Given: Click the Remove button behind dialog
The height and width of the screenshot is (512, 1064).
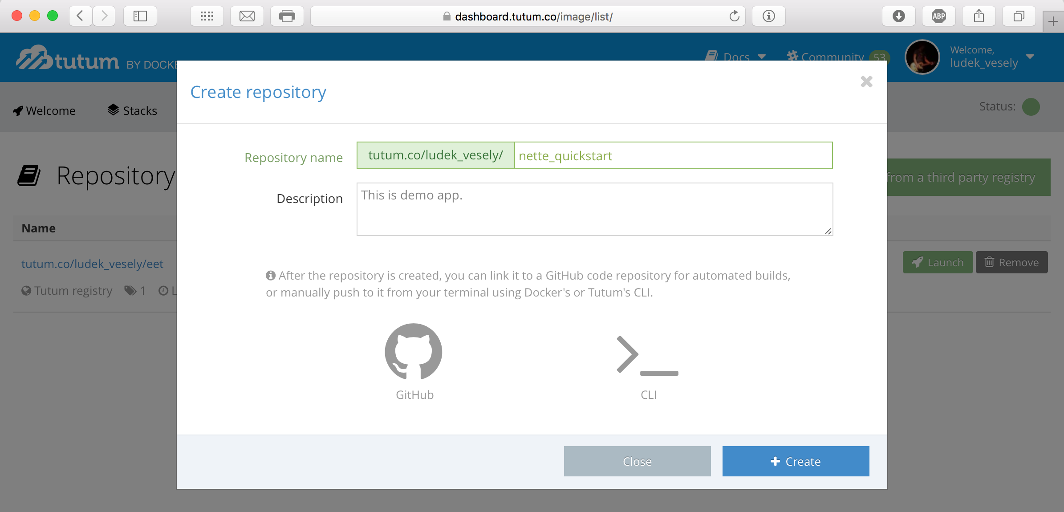Looking at the screenshot, I should point(1011,262).
